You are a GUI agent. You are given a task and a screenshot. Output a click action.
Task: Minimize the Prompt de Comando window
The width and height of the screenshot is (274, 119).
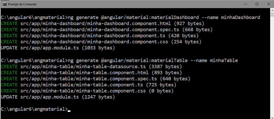point(245,4)
